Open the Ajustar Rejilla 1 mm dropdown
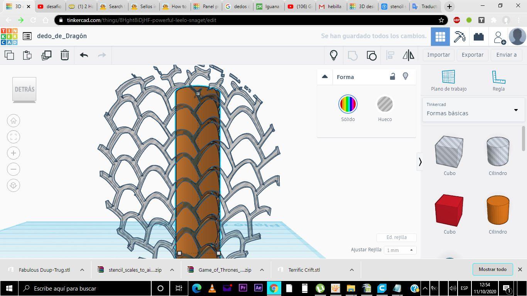Viewport: 527px width, 296px height. coord(400,250)
